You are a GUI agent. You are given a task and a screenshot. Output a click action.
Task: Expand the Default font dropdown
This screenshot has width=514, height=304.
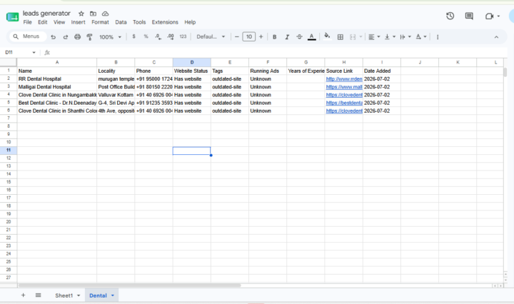pyautogui.click(x=211, y=36)
